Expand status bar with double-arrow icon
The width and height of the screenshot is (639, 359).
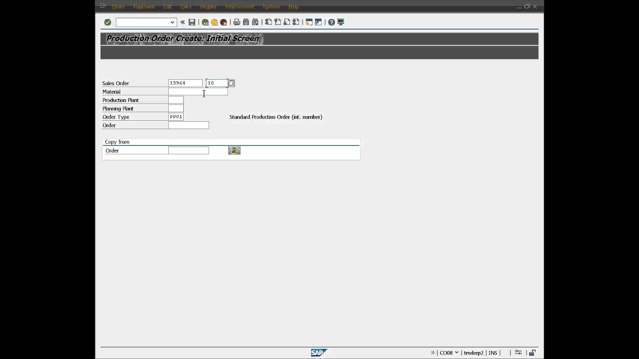[433, 353]
